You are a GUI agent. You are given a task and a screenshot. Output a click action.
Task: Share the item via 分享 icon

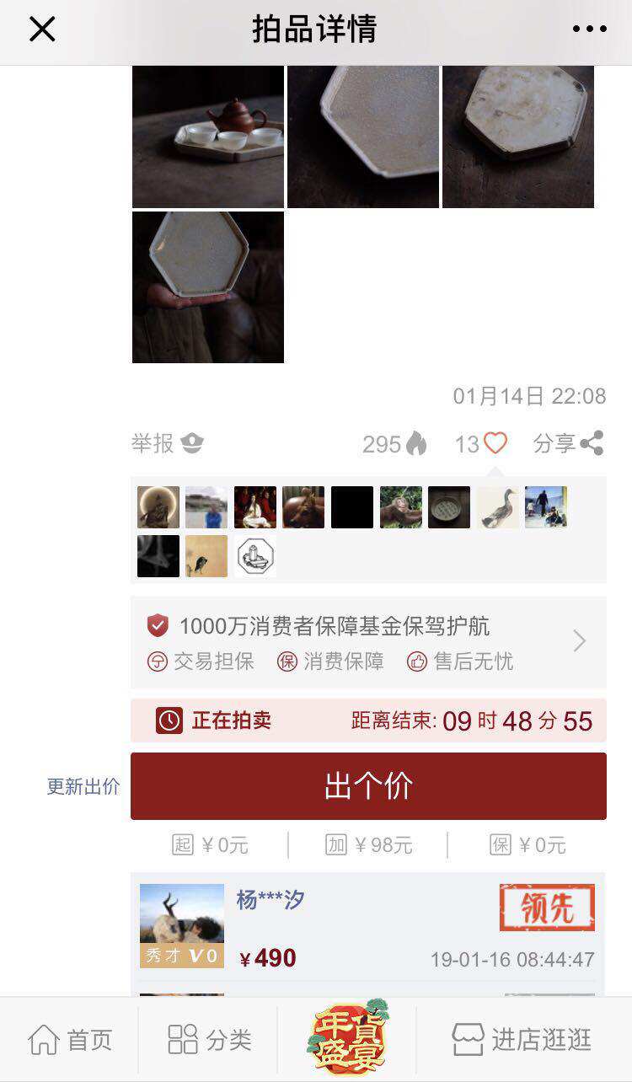[592, 443]
